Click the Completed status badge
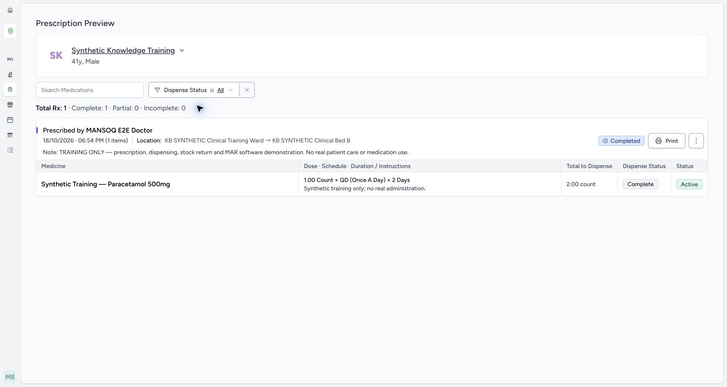 [621, 141]
